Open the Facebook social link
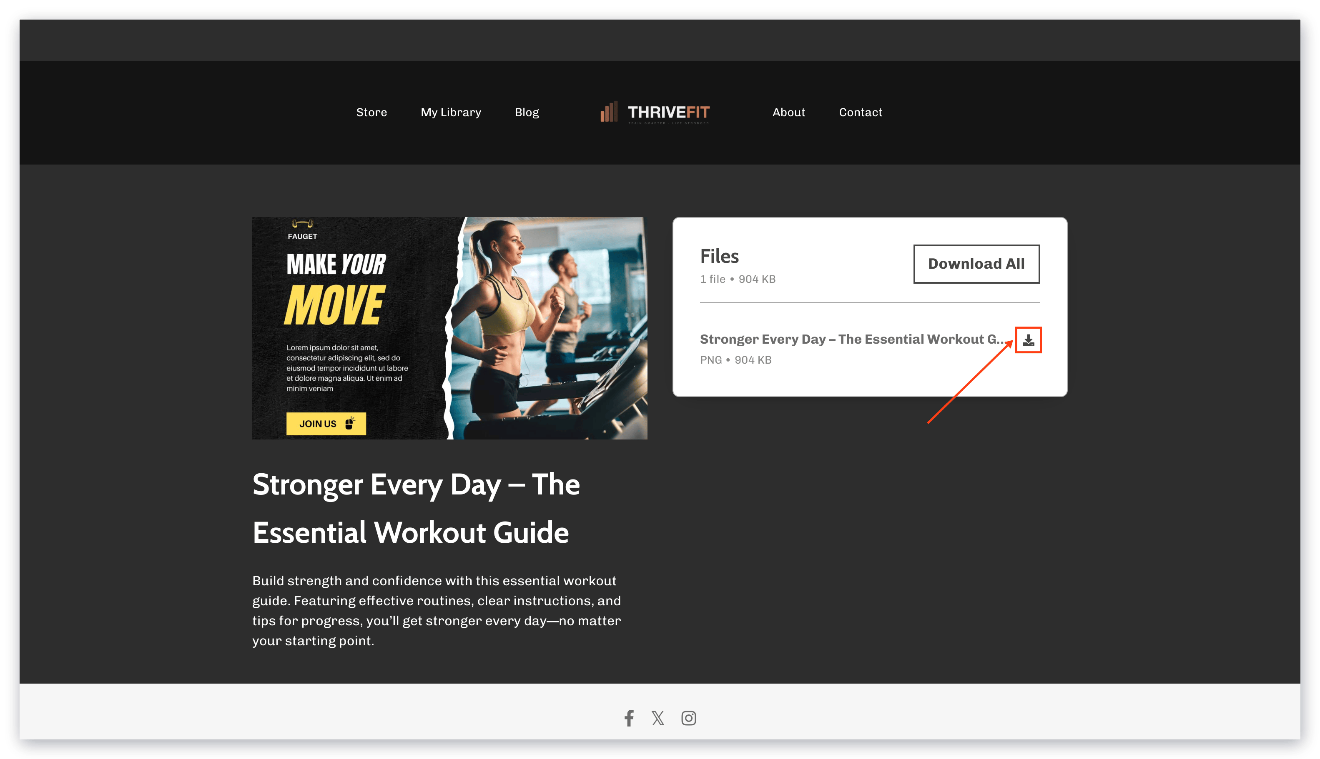This screenshot has height=759, width=1320. pos(629,718)
